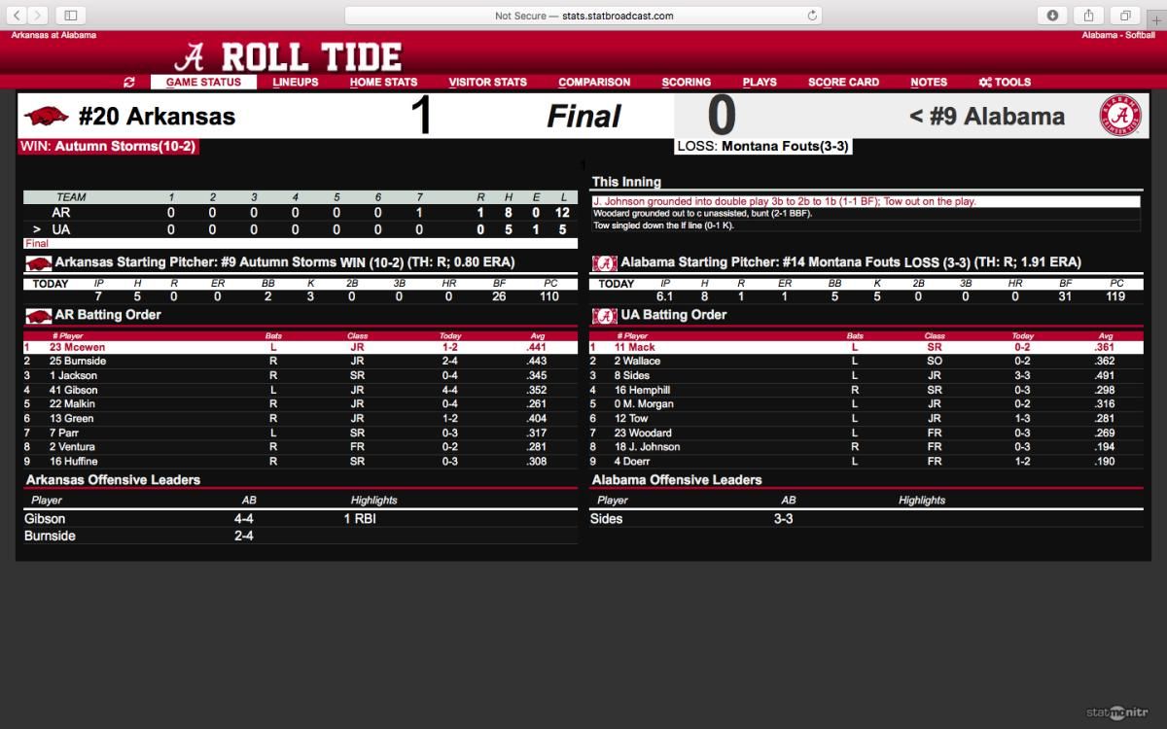Select batter 16 Huffine in AR order

[301, 462]
